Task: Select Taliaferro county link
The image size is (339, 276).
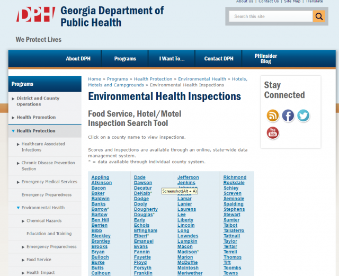Action: 234,230
